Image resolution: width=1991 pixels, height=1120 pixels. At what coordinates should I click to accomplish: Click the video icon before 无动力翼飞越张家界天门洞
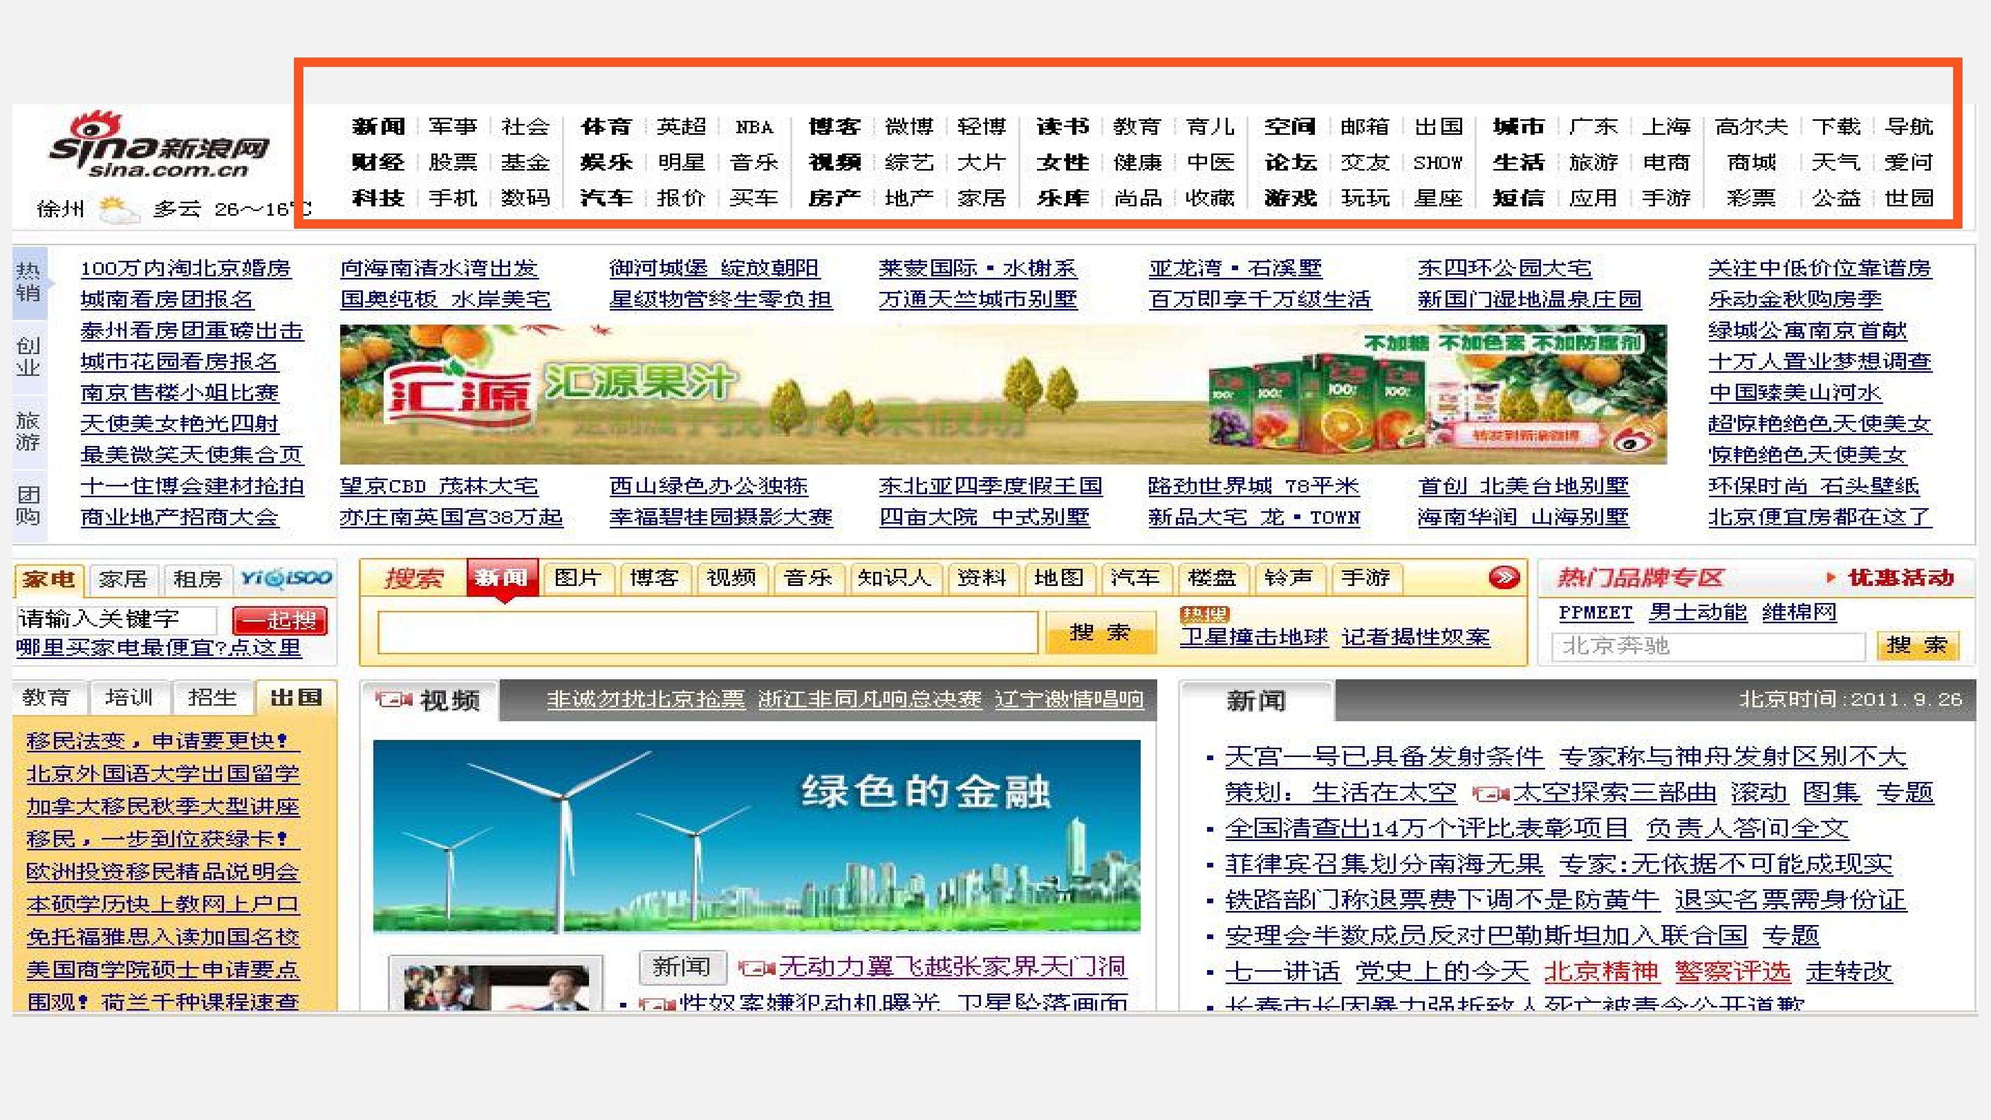[x=756, y=968]
